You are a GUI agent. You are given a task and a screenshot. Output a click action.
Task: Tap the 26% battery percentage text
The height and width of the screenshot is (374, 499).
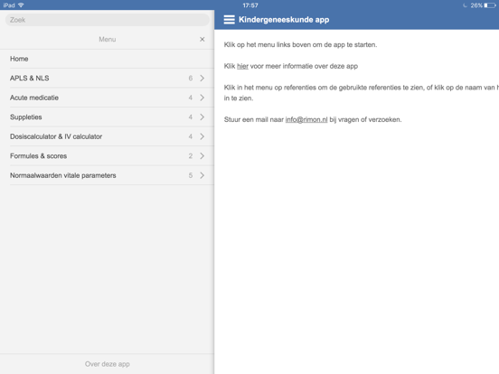pyautogui.click(x=476, y=5)
